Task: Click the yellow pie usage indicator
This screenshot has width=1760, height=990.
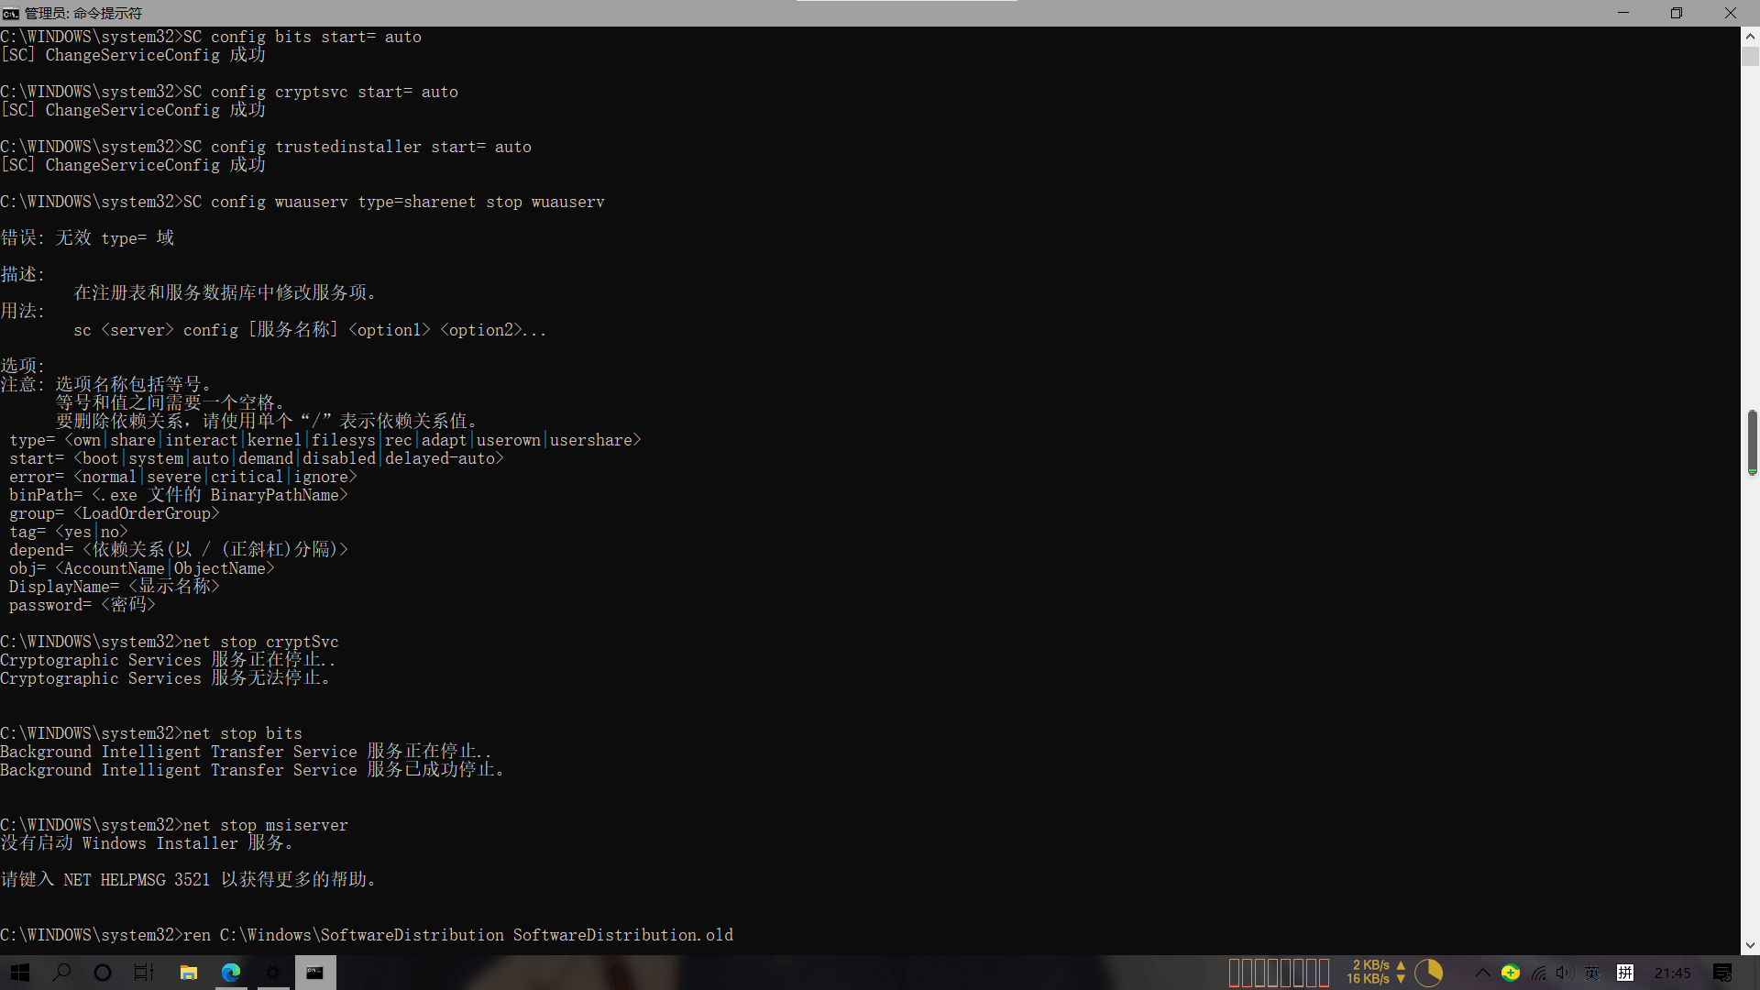Action: pos(1429,973)
